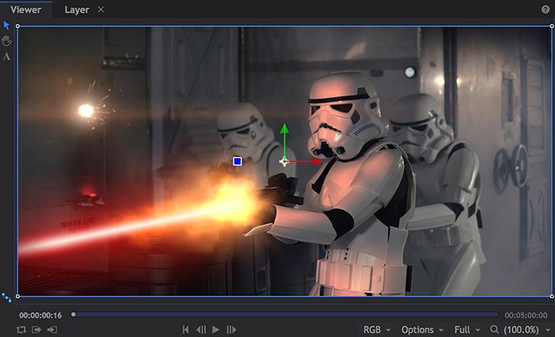Step back one frame

[201, 329]
